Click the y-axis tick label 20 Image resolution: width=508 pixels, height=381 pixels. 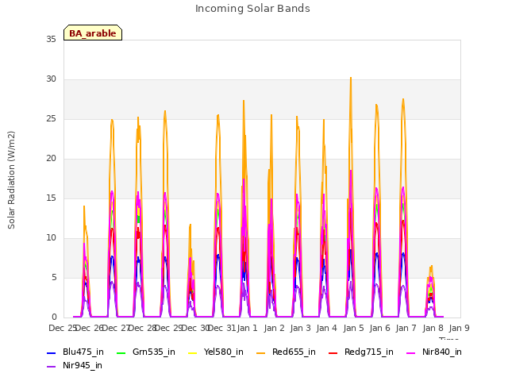click(51, 159)
